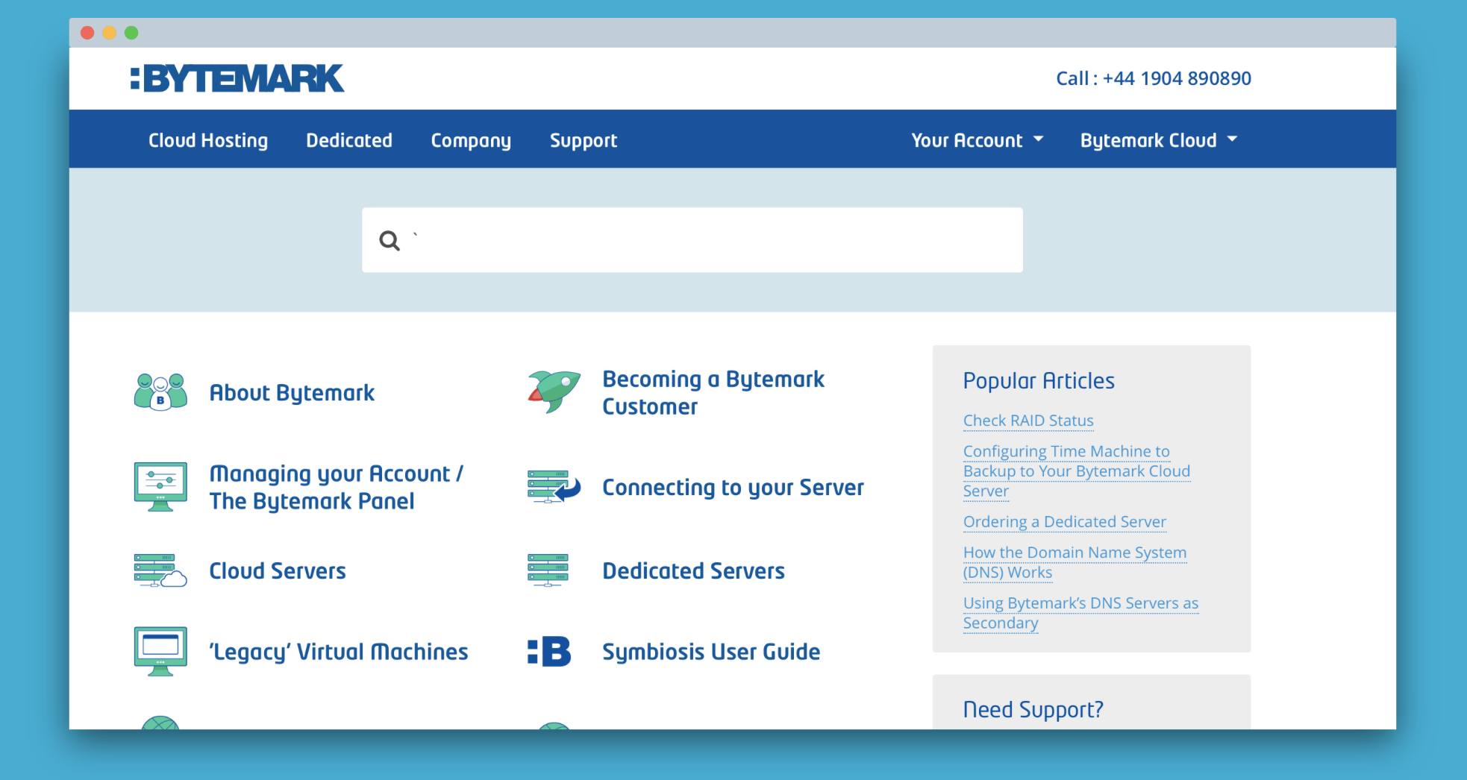Image resolution: width=1467 pixels, height=780 pixels.
Task: Expand the Bytemark Cloud dropdown
Action: point(1159,140)
